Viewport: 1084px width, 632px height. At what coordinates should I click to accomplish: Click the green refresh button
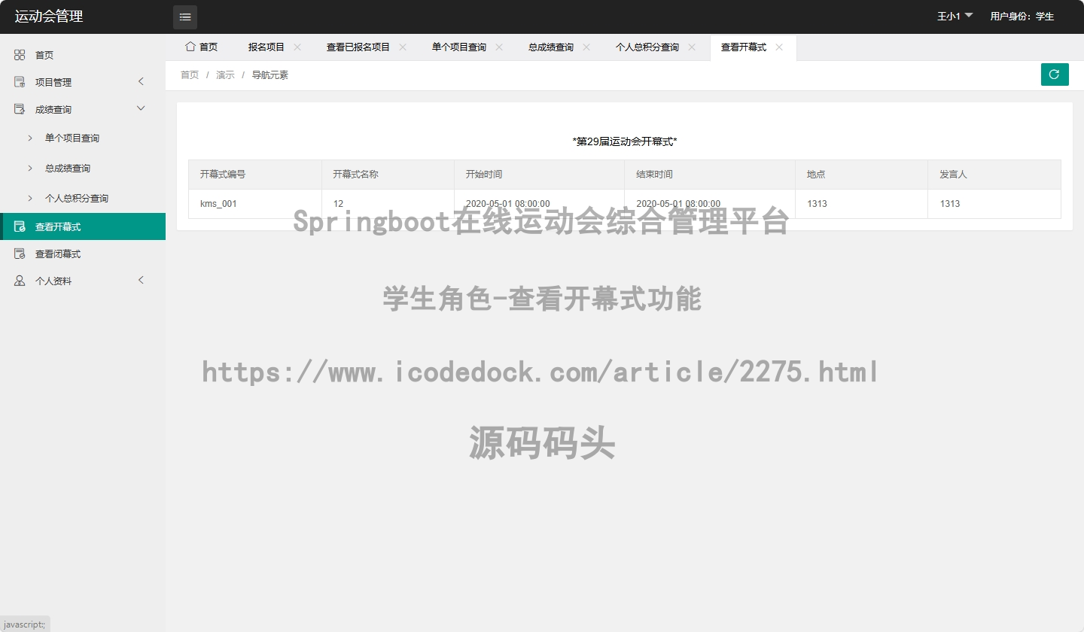tap(1055, 74)
